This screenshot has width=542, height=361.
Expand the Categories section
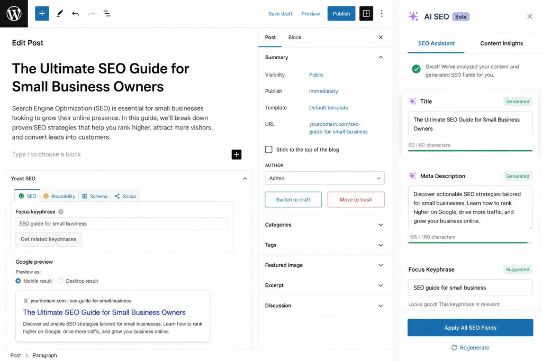coord(324,225)
